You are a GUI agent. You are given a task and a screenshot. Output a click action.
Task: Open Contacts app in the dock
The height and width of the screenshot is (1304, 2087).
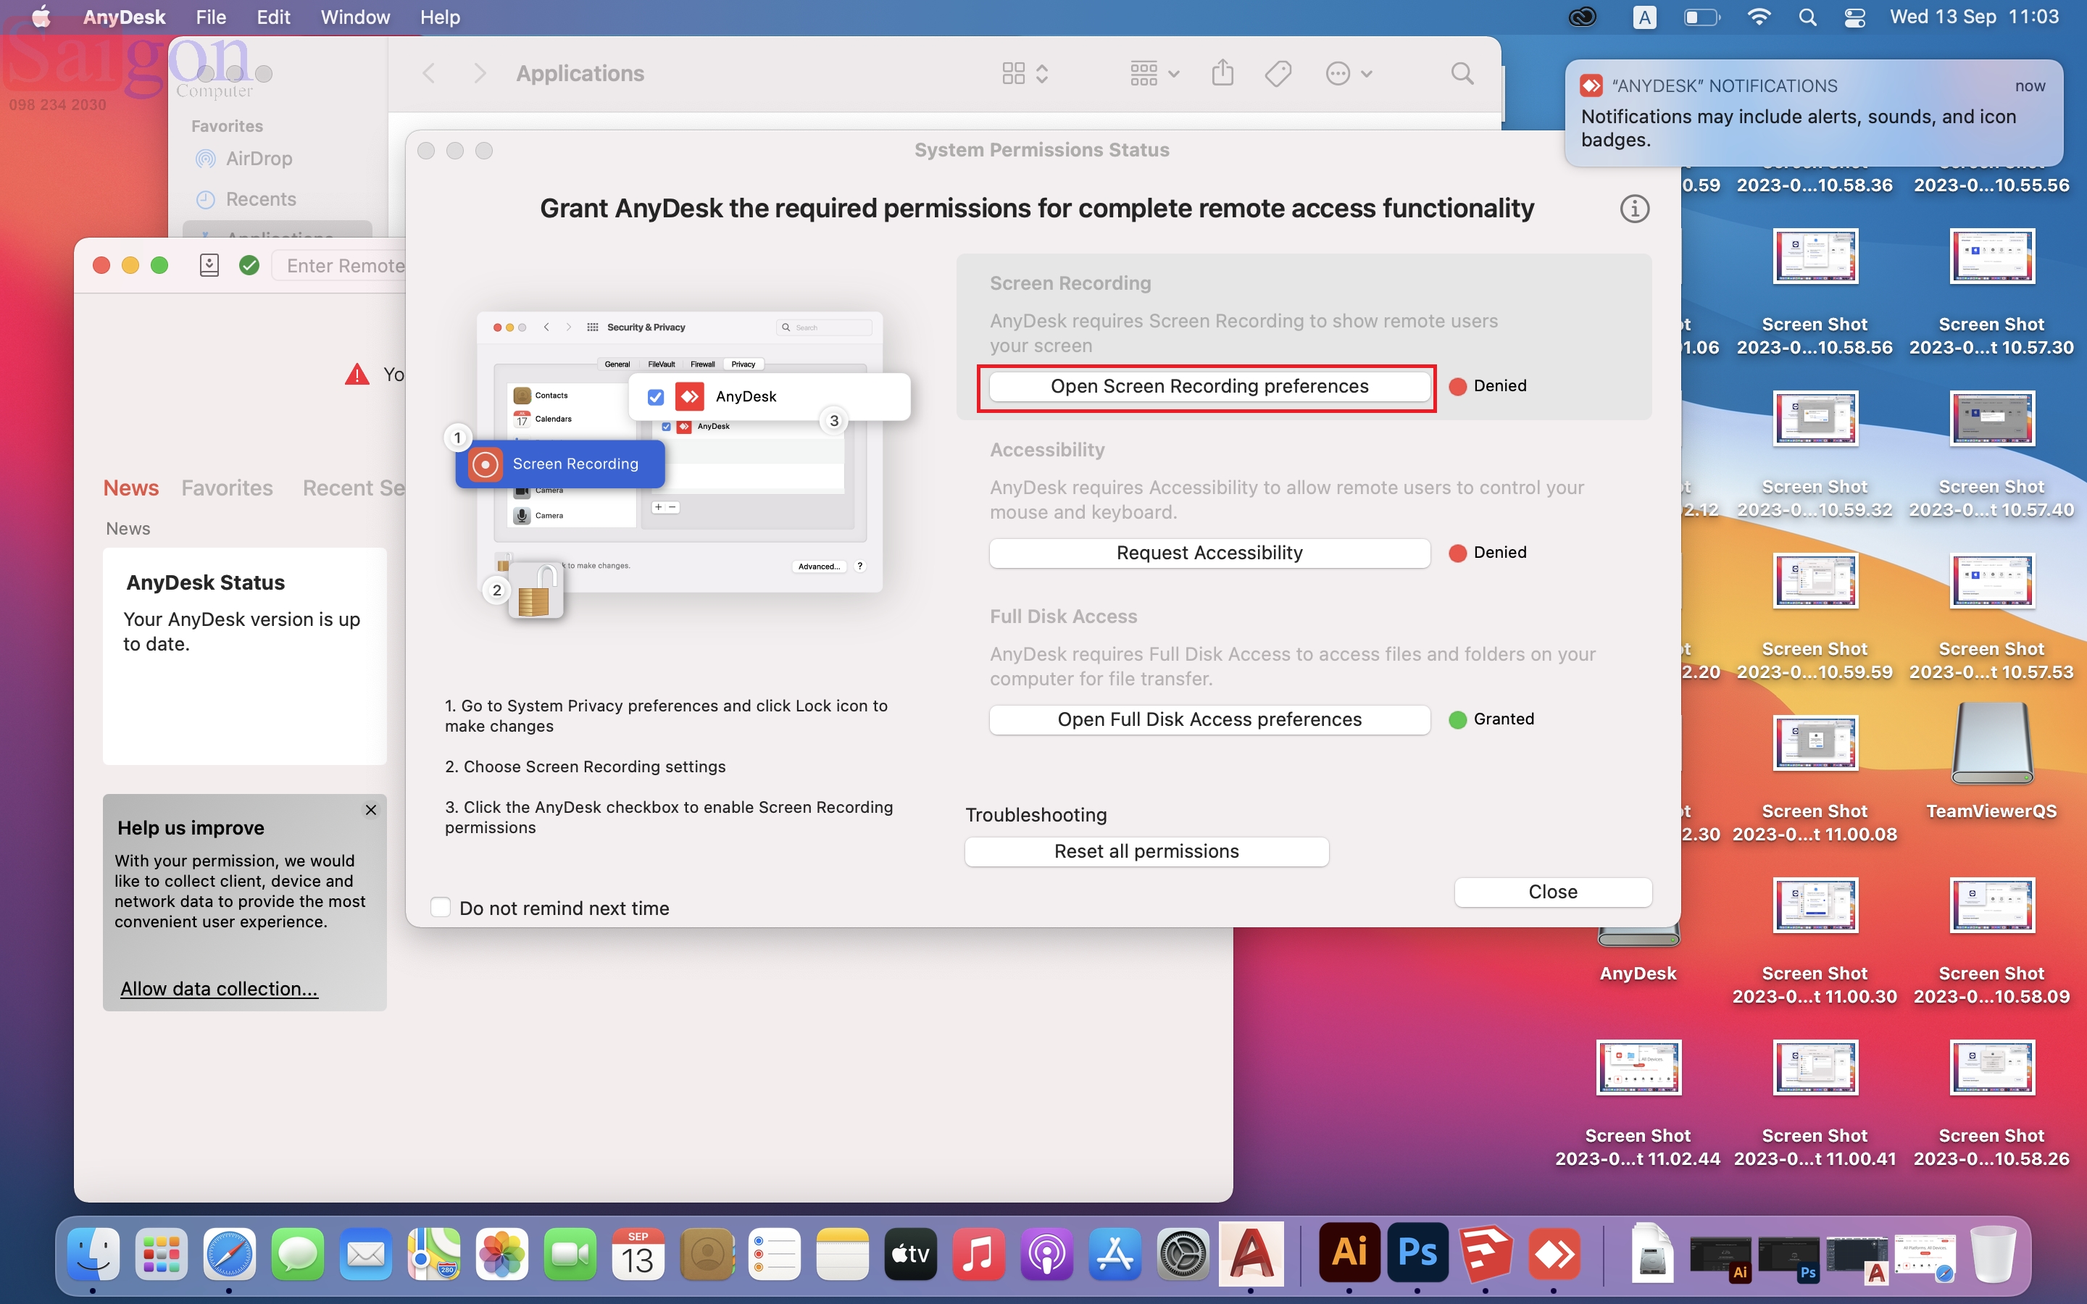[707, 1254]
